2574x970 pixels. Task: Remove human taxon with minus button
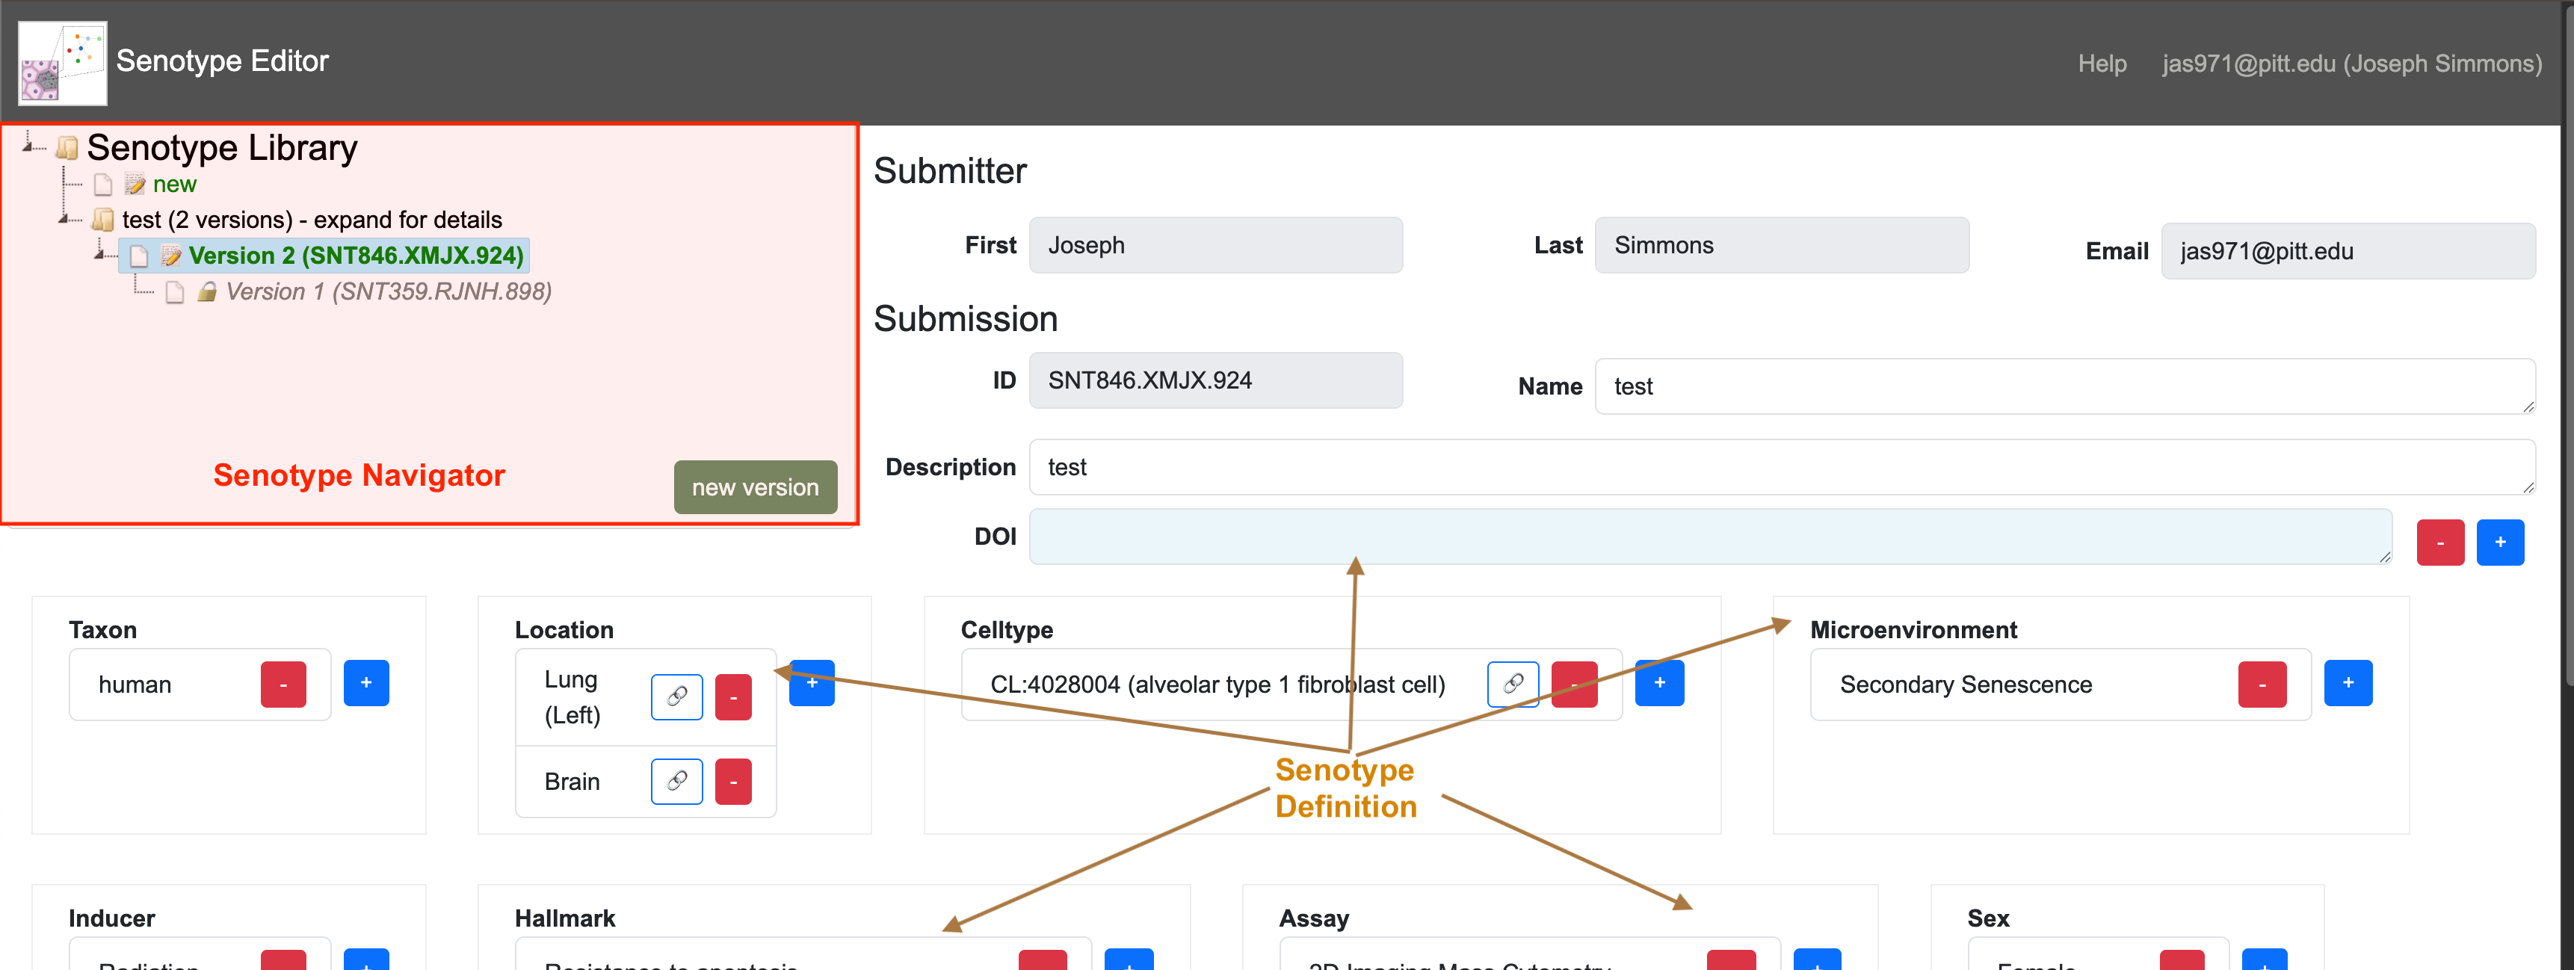tap(283, 685)
